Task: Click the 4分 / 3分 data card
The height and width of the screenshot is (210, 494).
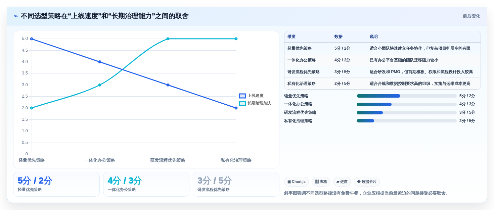Action: 146,184
